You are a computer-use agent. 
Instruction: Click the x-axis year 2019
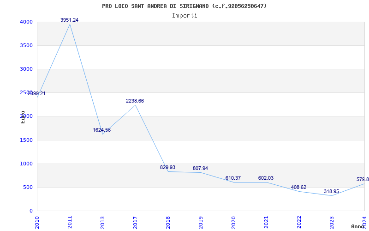[201, 222]
